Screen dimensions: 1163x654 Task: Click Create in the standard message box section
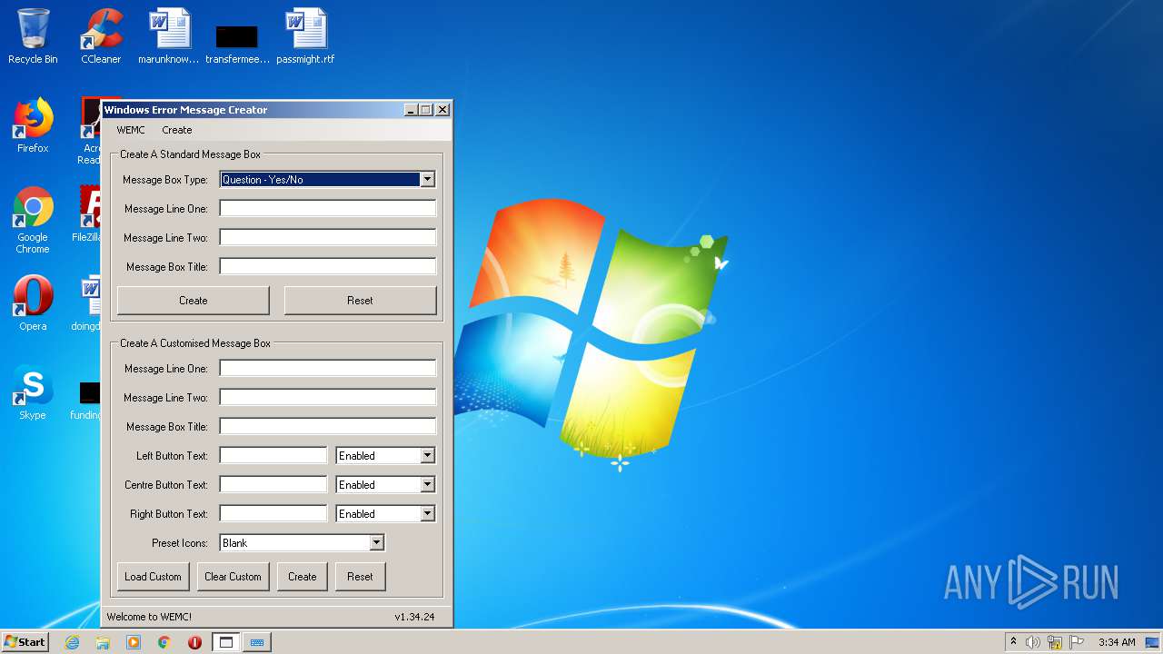coord(194,301)
